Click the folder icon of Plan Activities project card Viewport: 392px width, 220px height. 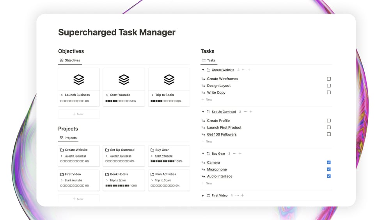(x=152, y=174)
